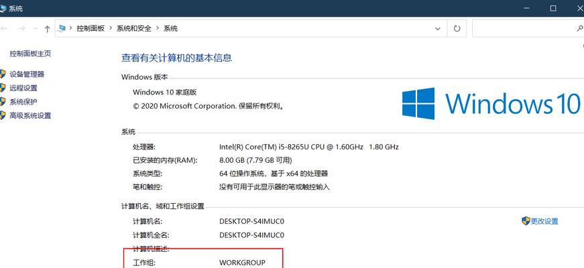The width and height of the screenshot is (584, 268).
Task: Click the shield icon beside 设备管理器
Action: [3, 74]
